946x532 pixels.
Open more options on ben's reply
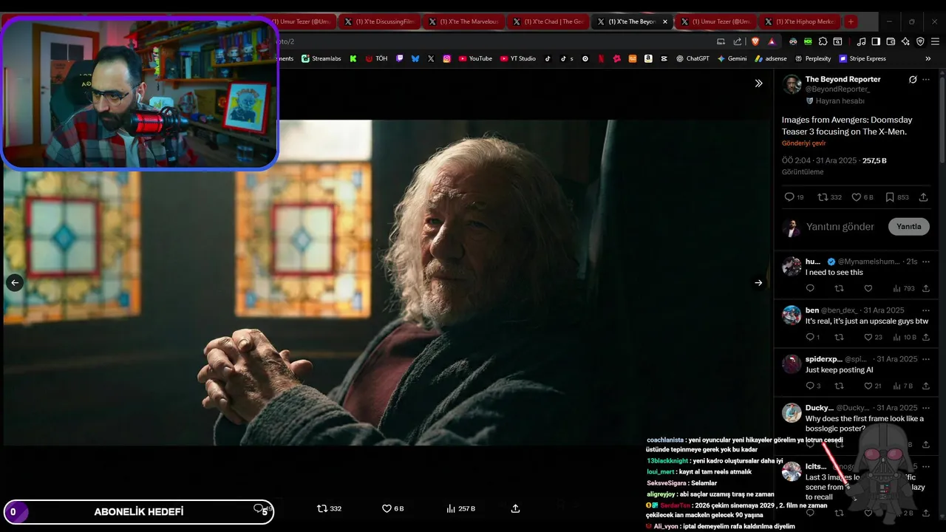(x=926, y=310)
